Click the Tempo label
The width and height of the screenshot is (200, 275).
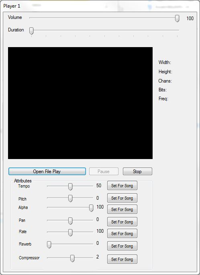click(24, 186)
